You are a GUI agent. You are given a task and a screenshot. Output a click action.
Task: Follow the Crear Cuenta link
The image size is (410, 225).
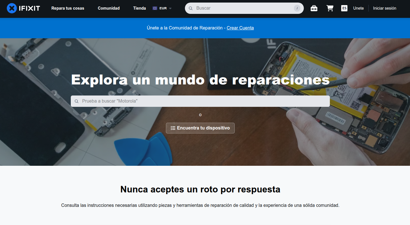click(x=240, y=28)
